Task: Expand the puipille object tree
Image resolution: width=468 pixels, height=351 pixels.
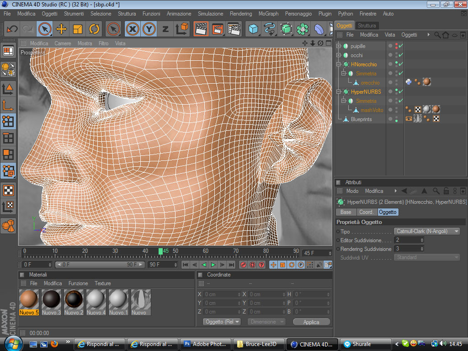Action: click(339, 46)
